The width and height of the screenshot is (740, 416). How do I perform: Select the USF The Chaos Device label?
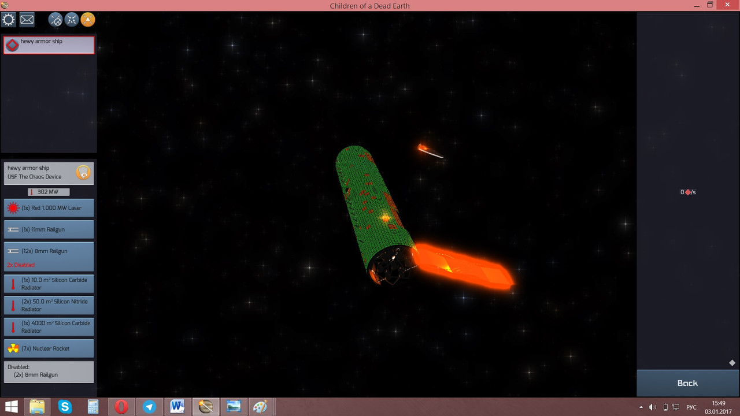(34, 177)
